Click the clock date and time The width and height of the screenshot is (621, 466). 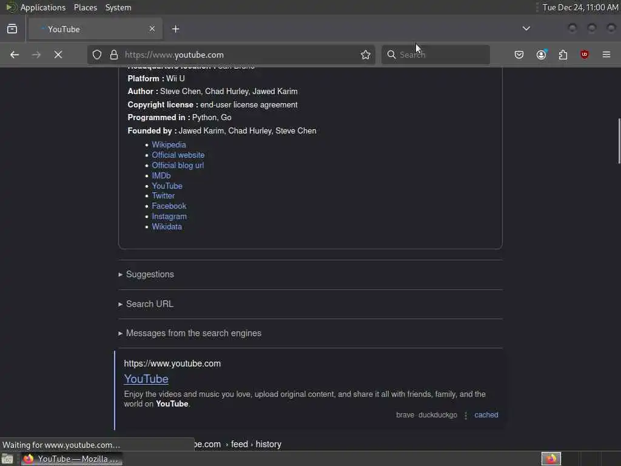click(580, 7)
